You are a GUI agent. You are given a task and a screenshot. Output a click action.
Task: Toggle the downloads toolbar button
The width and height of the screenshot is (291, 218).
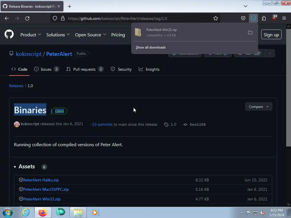tap(253, 18)
